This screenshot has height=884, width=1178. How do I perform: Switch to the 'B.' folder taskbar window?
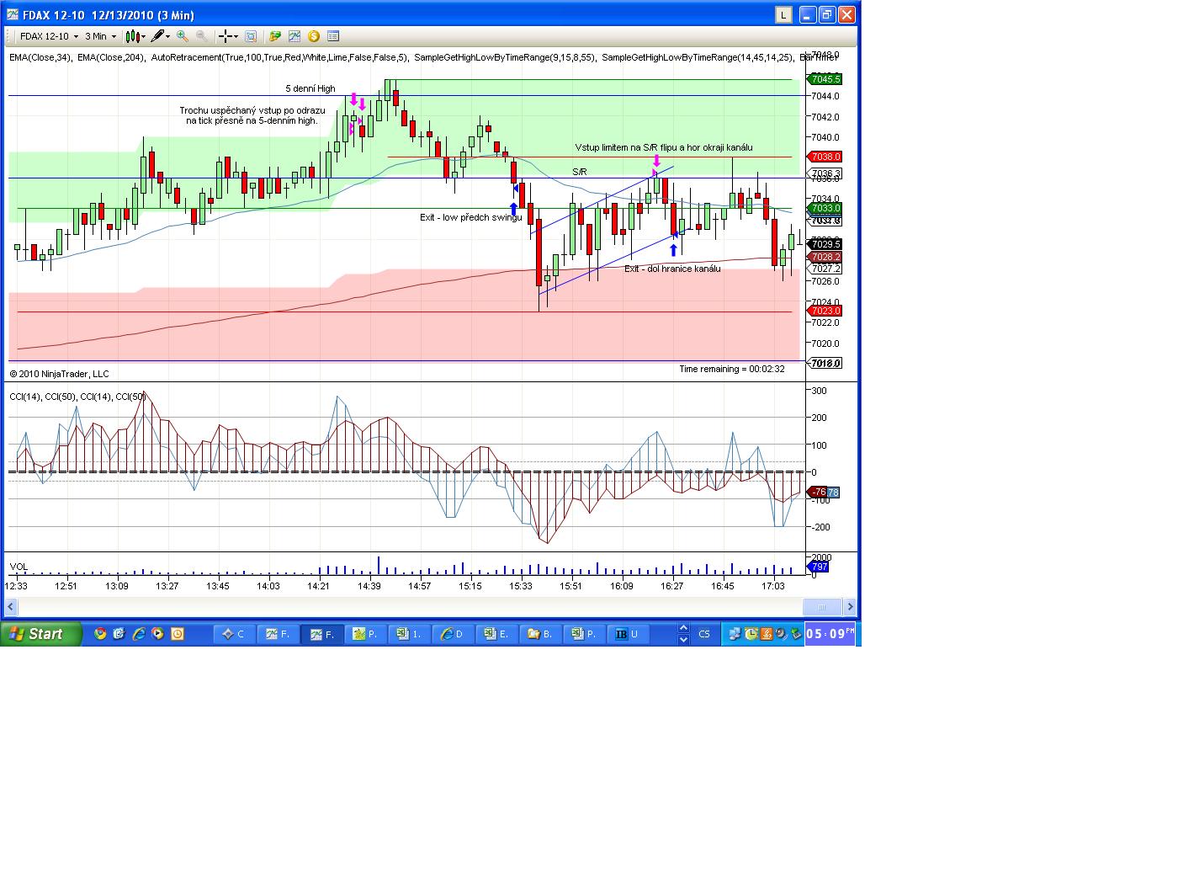tap(542, 634)
